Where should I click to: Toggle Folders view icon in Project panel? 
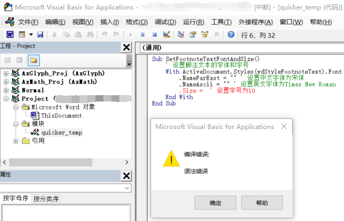point(33,60)
